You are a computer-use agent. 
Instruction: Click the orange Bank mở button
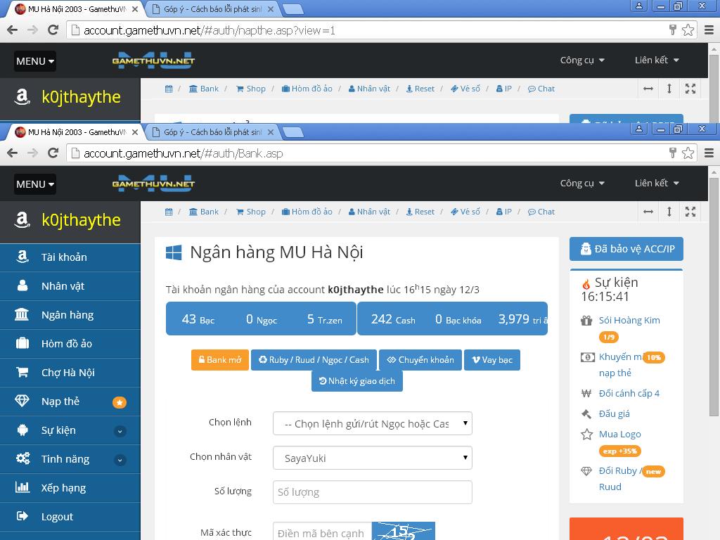(x=220, y=360)
